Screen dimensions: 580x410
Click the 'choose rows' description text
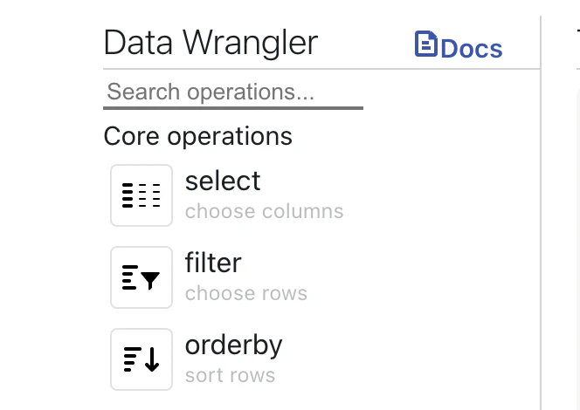(246, 293)
